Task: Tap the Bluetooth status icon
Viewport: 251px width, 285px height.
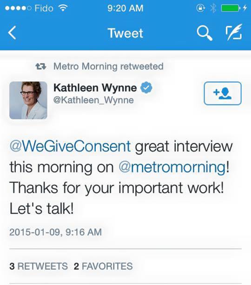Action: click(213, 8)
